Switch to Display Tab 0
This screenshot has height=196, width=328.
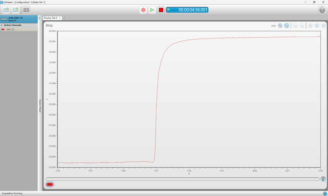(50, 18)
